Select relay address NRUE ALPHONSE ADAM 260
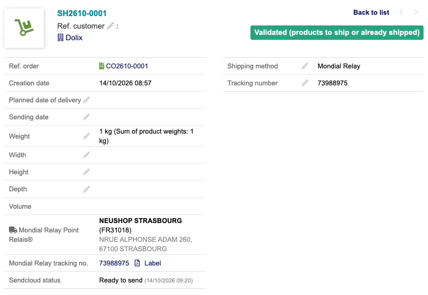 [145, 239]
